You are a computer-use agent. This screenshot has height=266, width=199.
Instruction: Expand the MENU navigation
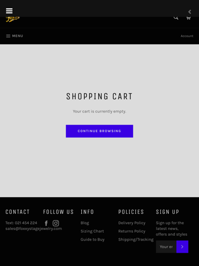tap(14, 36)
